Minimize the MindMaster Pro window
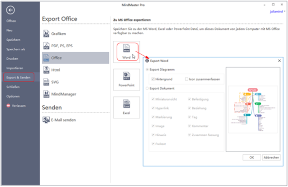Image resolution: width=288 pixels, height=187 pixels. (265, 5)
